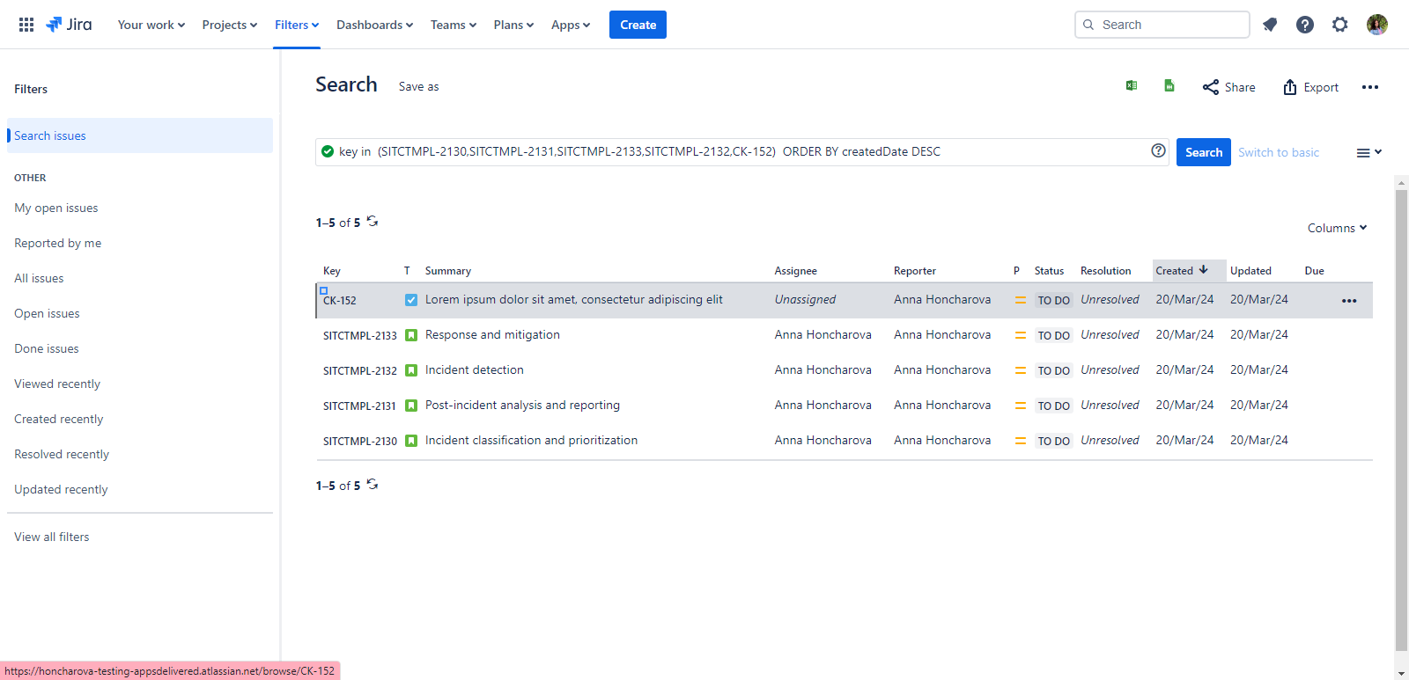Open the Columns dropdown
1409x680 pixels.
pos(1337,228)
